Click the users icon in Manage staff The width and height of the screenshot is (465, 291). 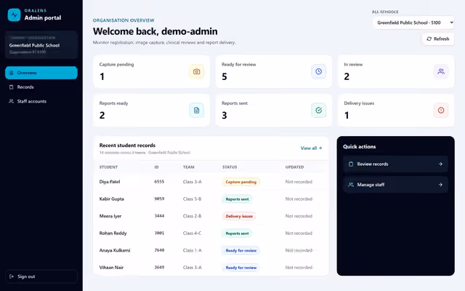coord(351,185)
